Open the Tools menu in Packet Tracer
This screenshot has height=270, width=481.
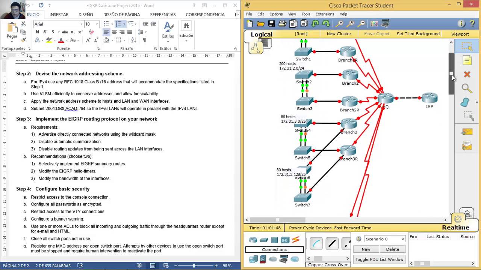point(306,14)
